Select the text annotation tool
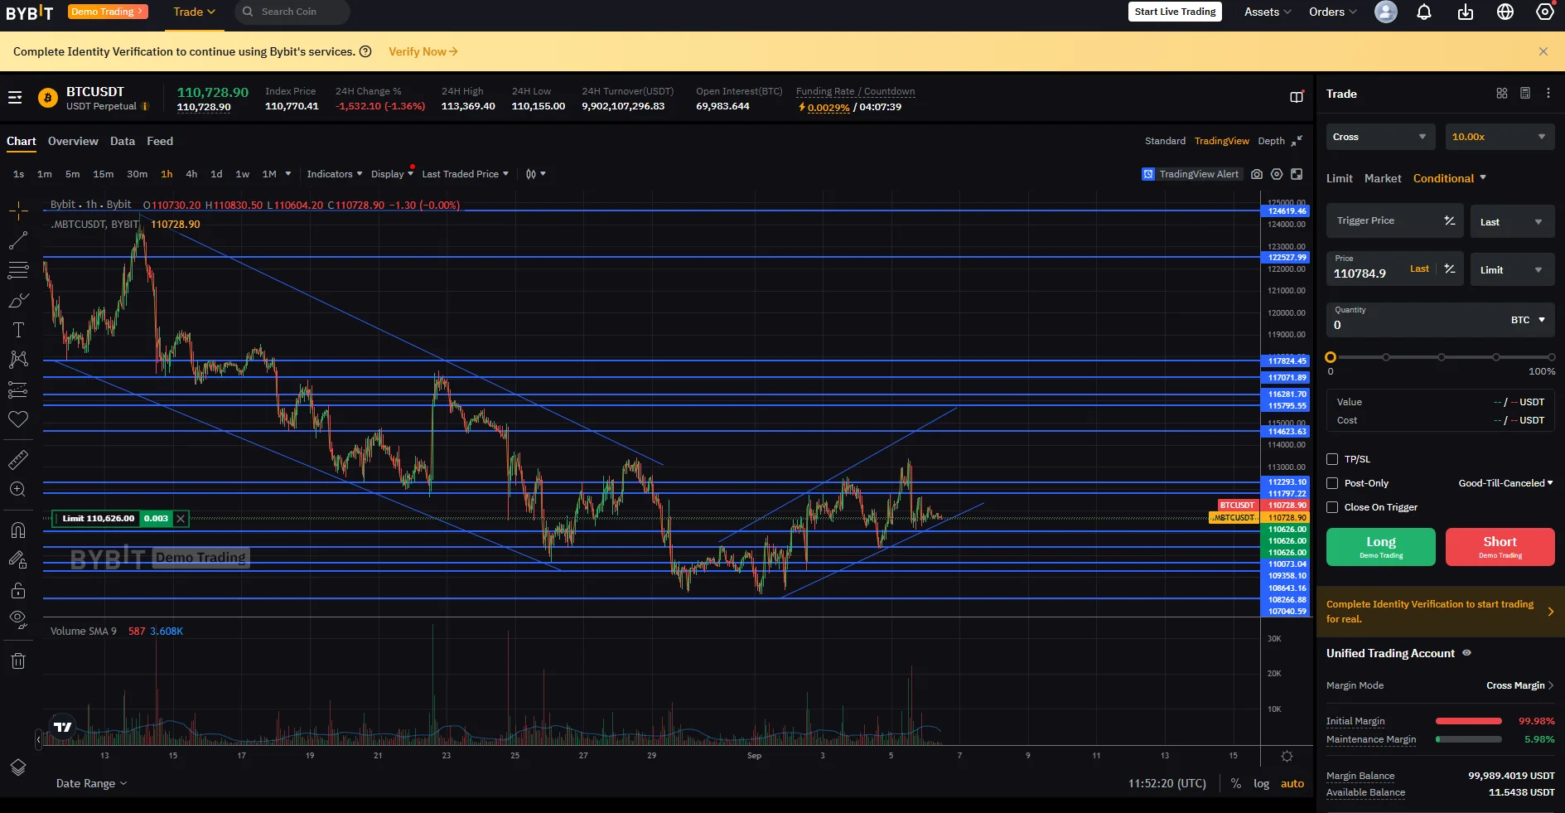The height and width of the screenshot is (813, 1565). click(x=18, y=330)
